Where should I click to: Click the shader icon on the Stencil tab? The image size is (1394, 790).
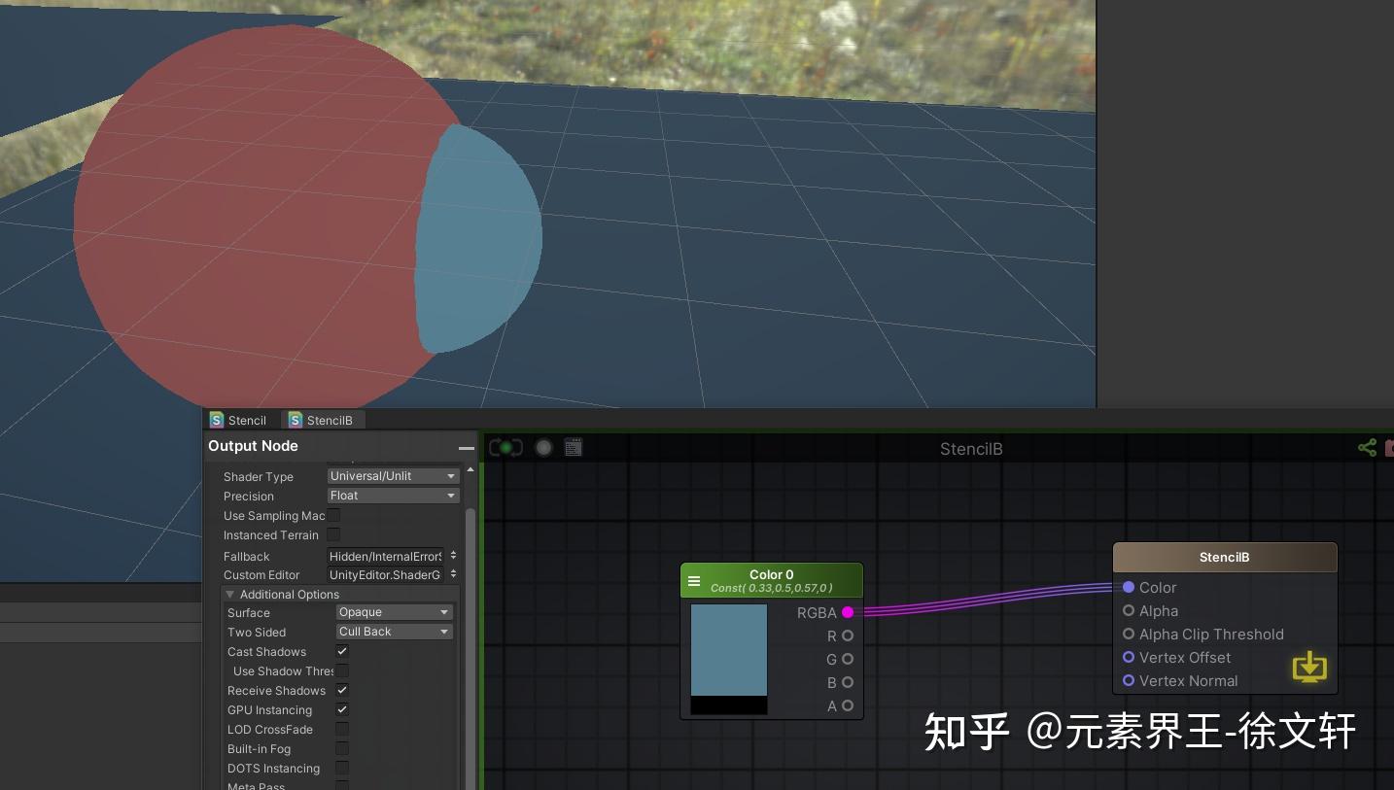point(216,420)
